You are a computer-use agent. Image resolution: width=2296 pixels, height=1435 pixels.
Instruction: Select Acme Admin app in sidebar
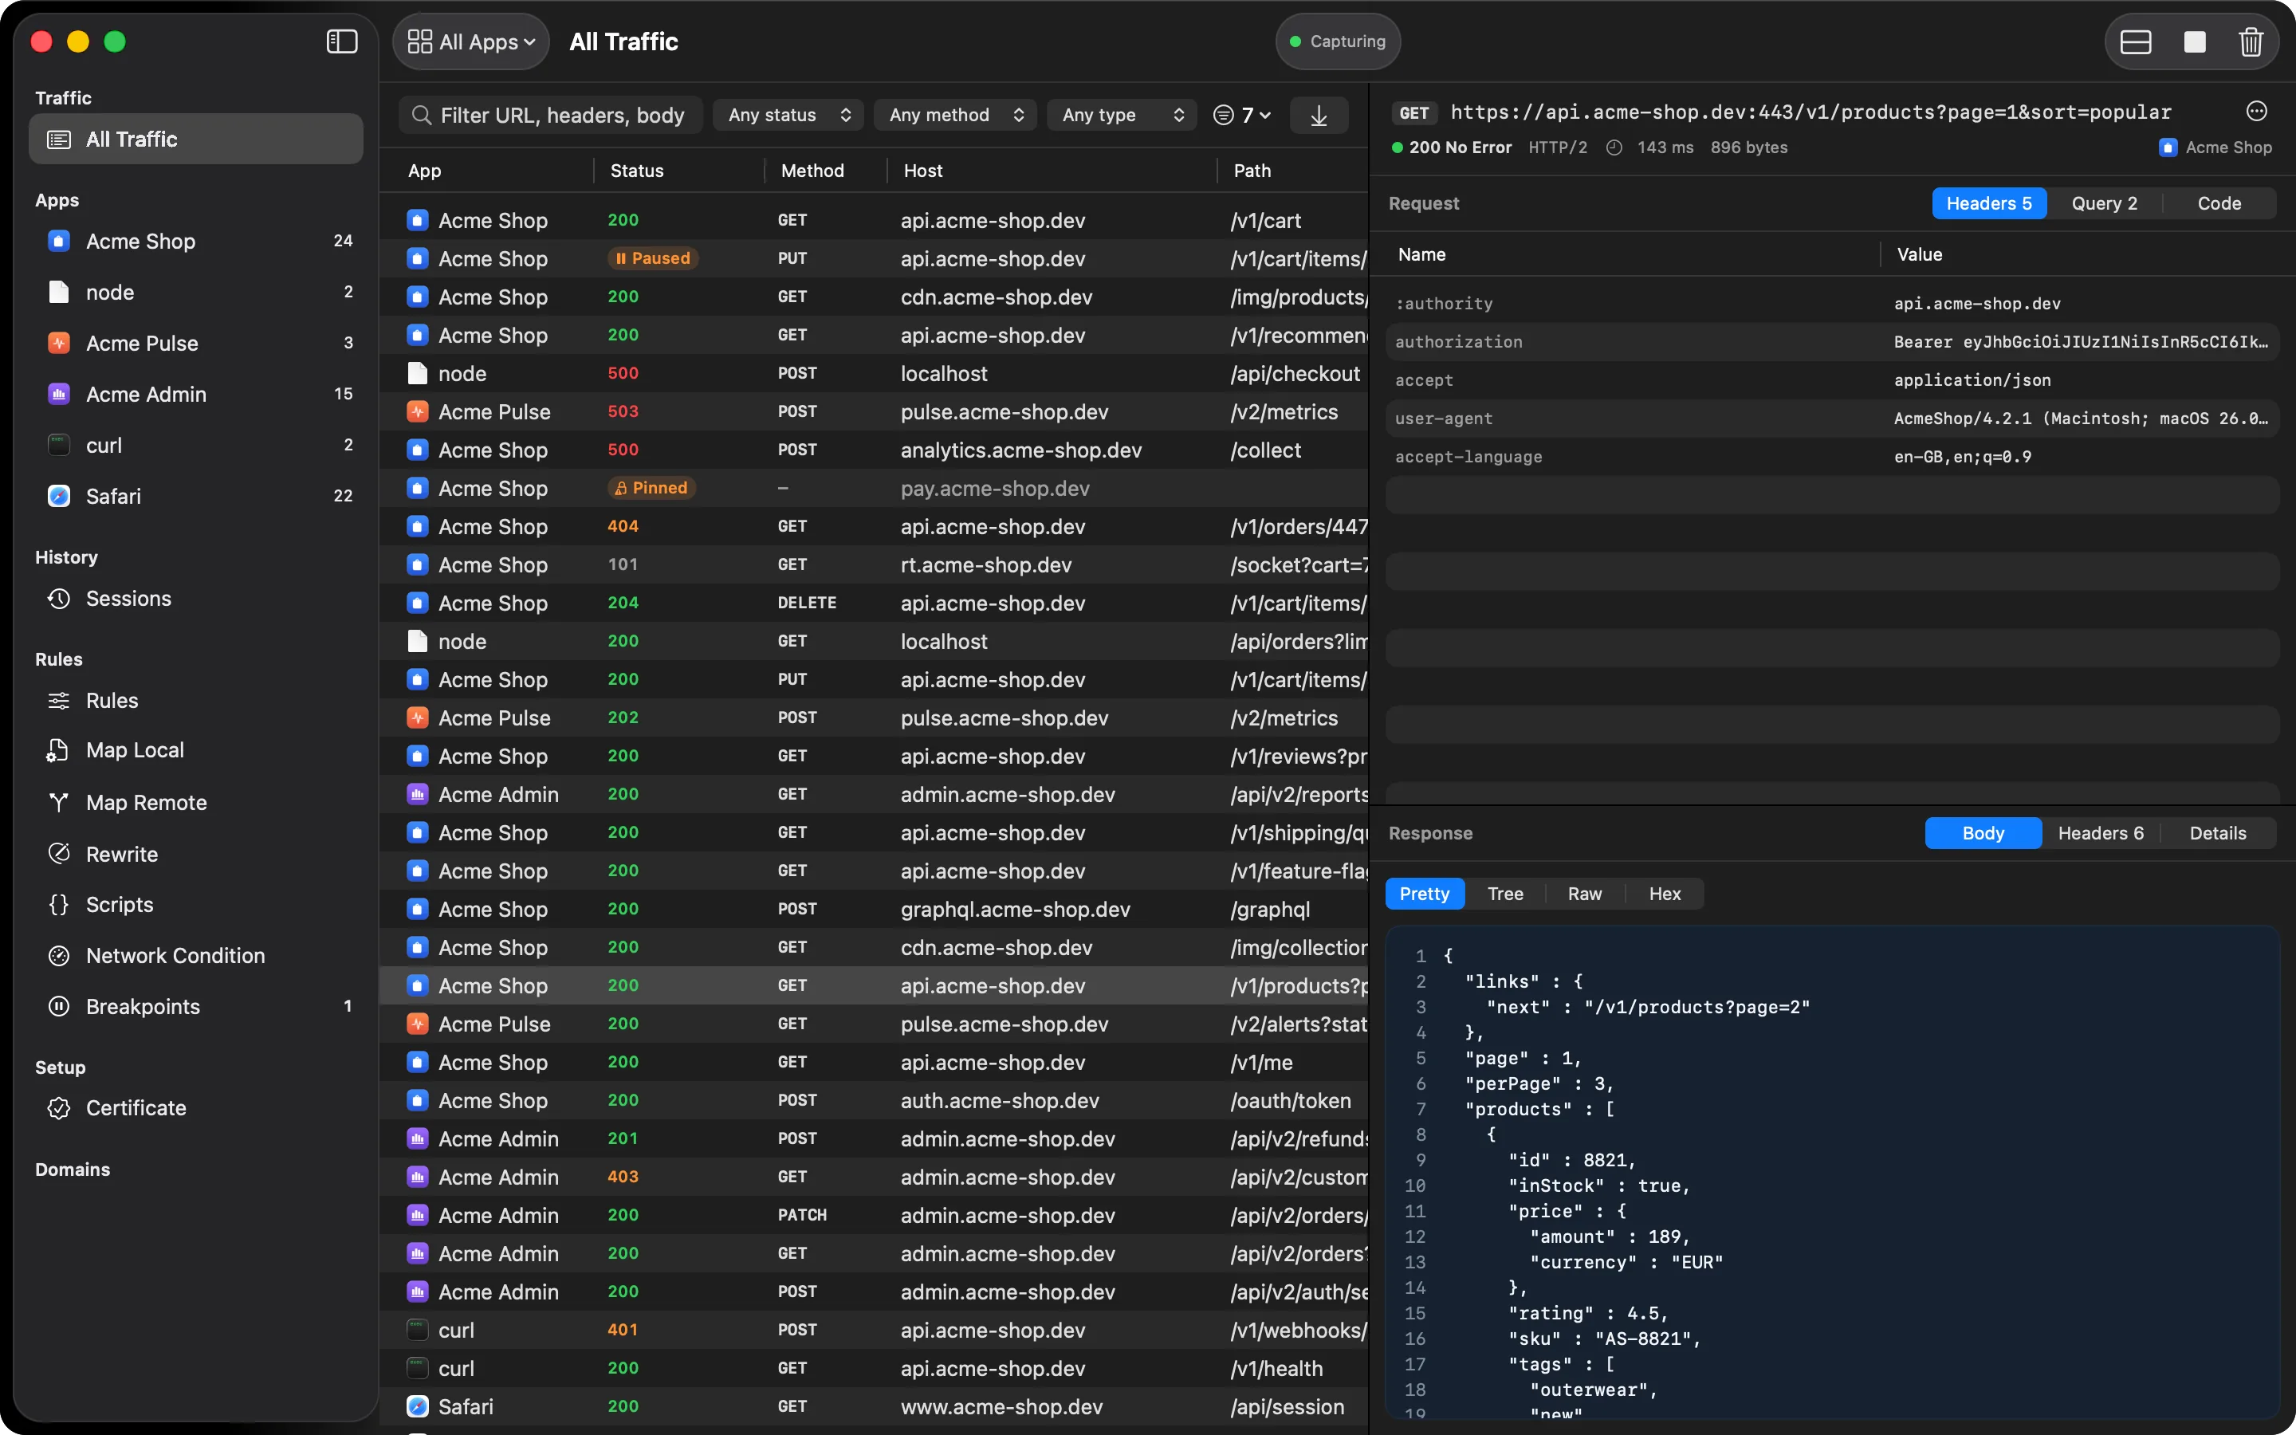(196, 394)
